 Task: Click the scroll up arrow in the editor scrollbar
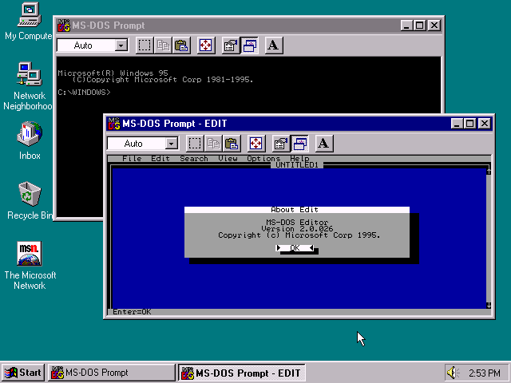[488, 168]
